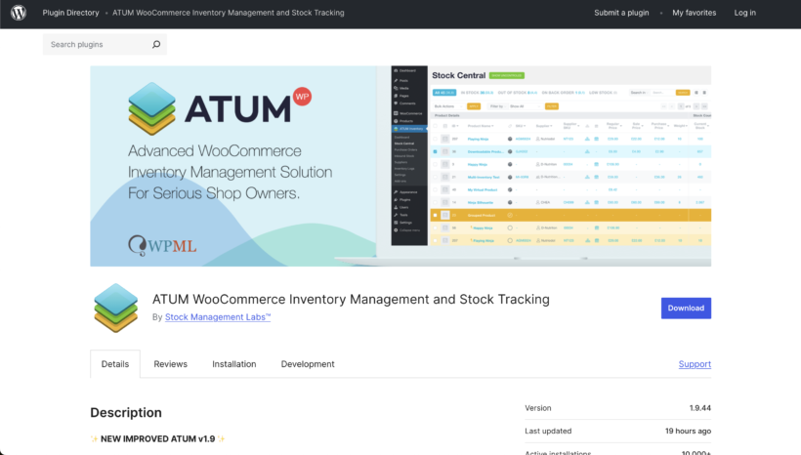Click the blue Download button
The height and width of the screenshot is (455, 801).
(x=686, y=308)
